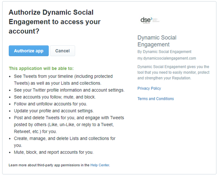Click the 'Post and delete Tweets' permission
Viewport: 219px width, 176px height.
tap(69, 124)
